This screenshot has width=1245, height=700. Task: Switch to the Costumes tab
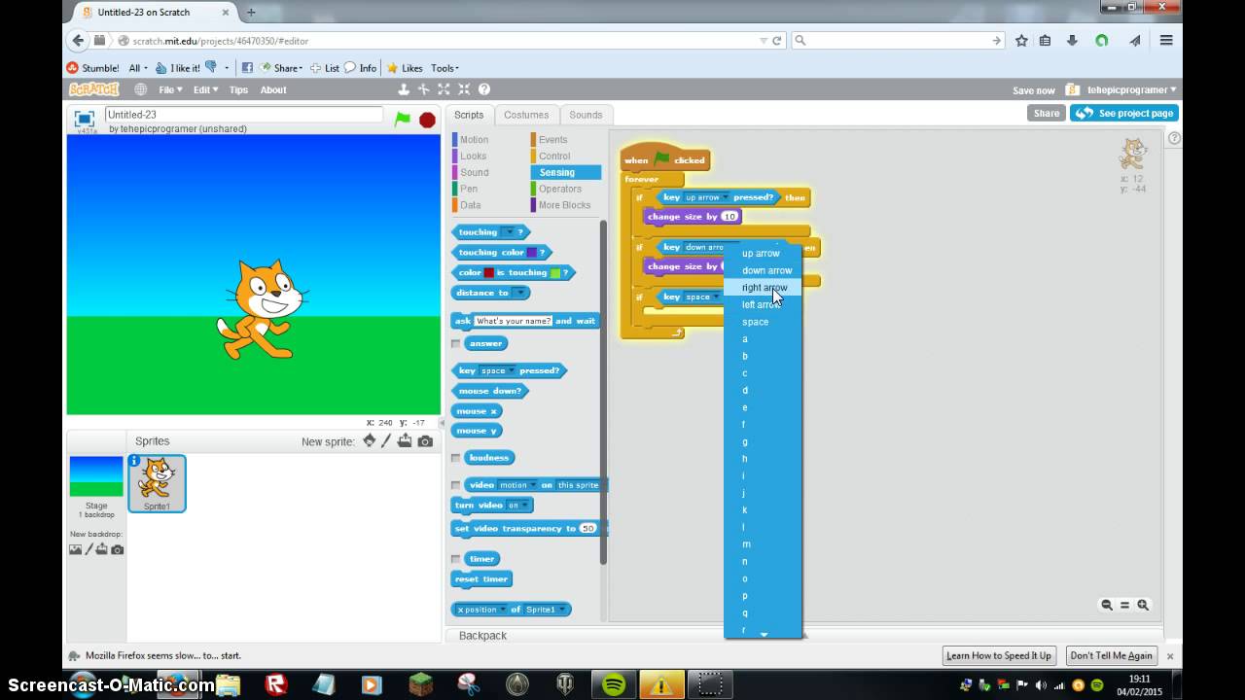tap(526, 115)
